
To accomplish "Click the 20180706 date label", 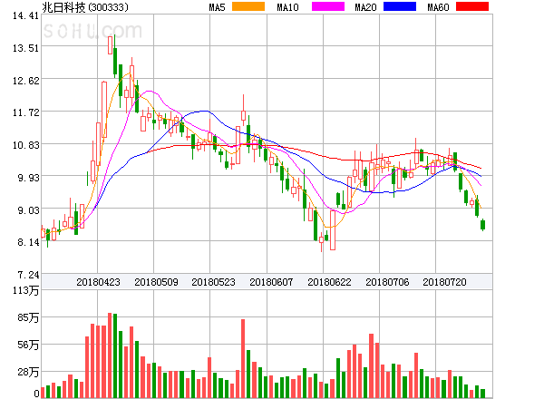I will [x=387, y=282].
